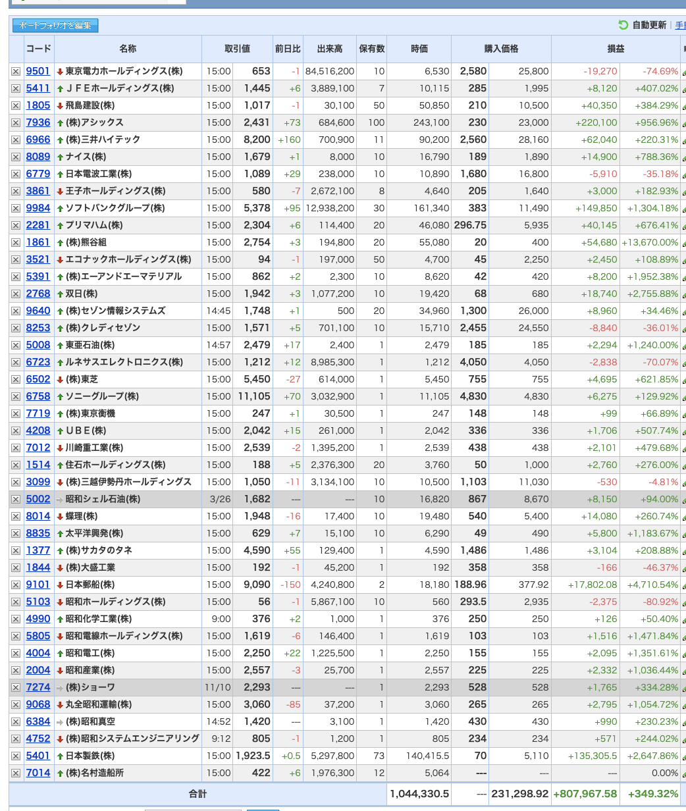This screenshot has height=811, width=686.
Task: Click the delete X icon for アシックス
Action: point(16,122)
